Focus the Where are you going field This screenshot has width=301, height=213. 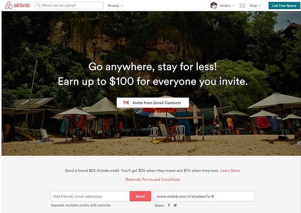point(69,5)
